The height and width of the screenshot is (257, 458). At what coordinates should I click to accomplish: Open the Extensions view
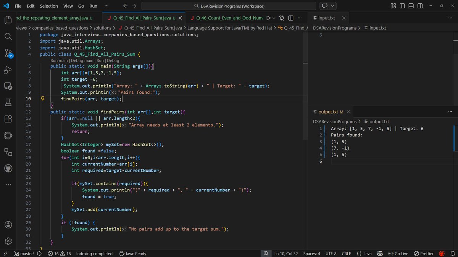pyautogui.click(x=8, y=119)
